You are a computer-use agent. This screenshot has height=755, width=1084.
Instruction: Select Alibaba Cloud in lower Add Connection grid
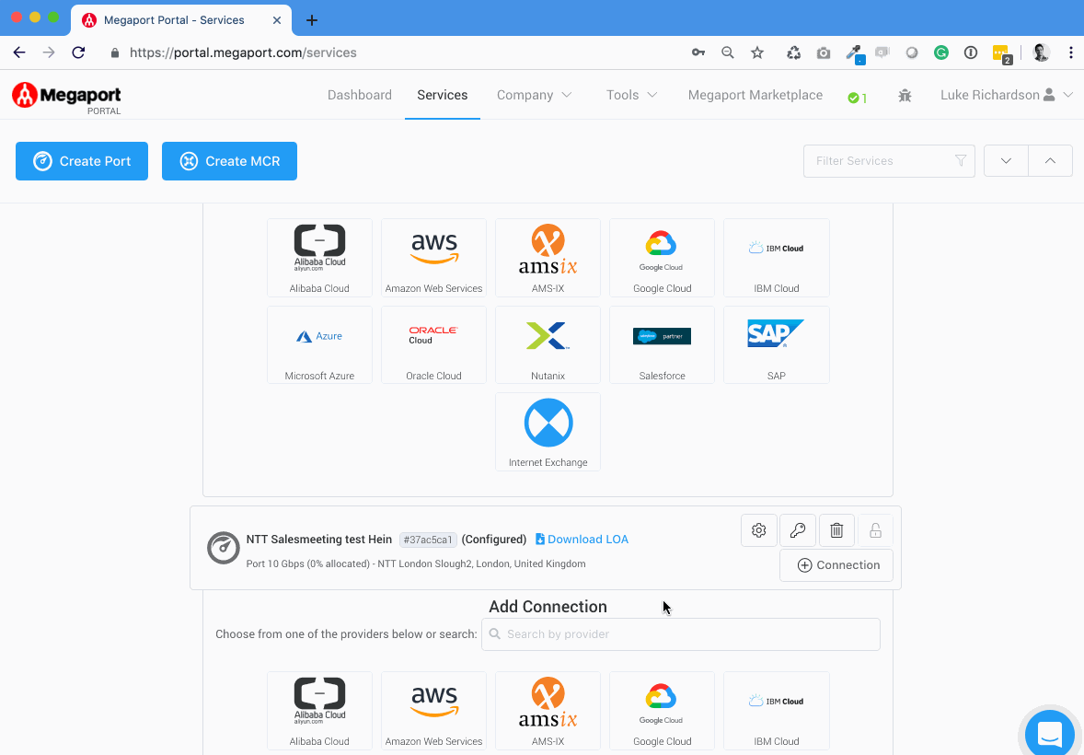(319, 712)
